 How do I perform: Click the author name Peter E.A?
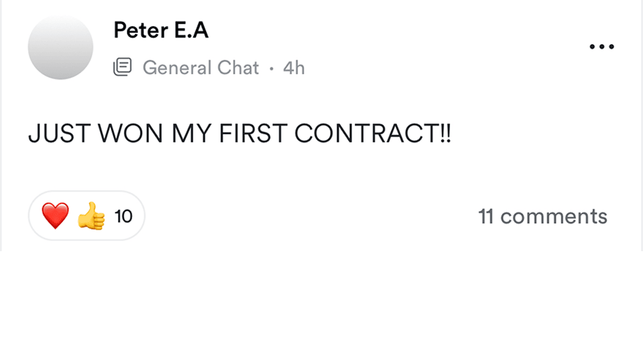coord(161,30)
